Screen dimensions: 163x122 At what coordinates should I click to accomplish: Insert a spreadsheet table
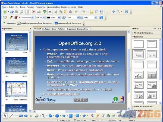96,12
